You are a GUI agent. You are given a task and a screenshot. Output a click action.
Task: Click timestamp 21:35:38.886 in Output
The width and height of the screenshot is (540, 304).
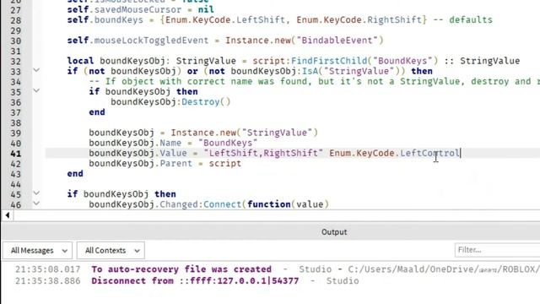coord(47,281)
